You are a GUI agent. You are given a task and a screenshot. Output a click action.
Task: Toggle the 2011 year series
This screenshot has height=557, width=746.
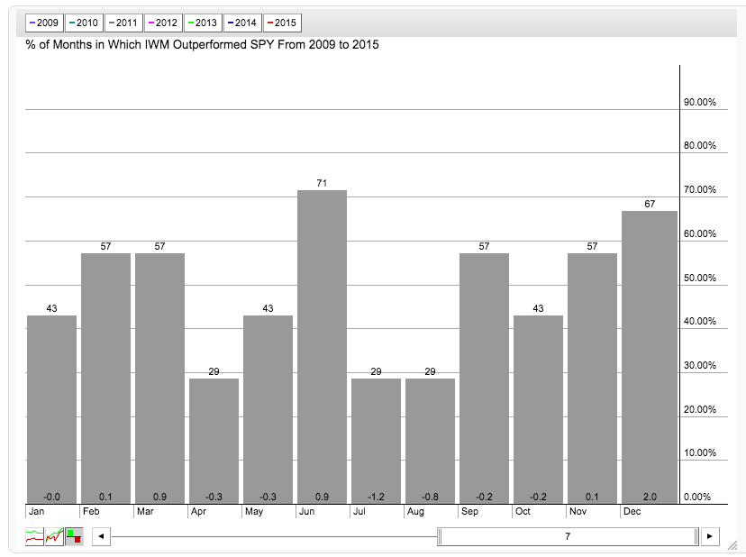pyautogui.click(x=123, y=23)
